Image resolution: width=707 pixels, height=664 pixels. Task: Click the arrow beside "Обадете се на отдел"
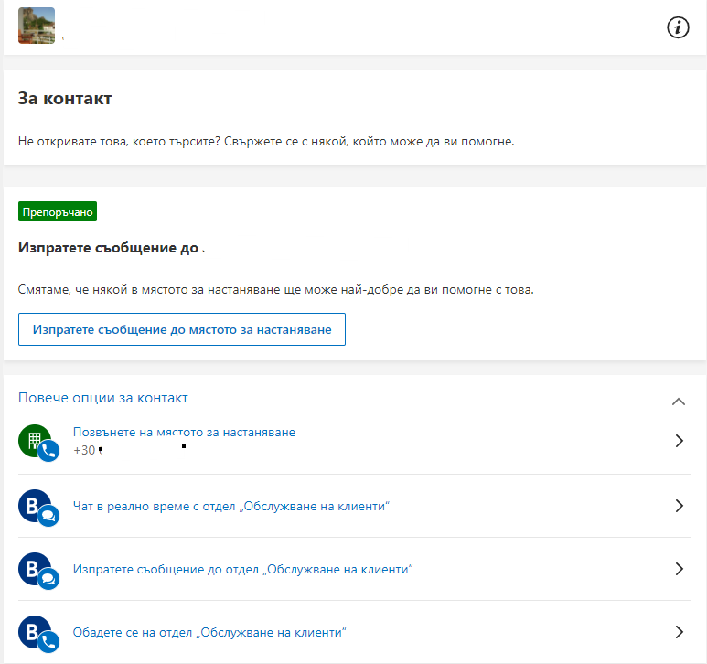[x=679, y=632]
